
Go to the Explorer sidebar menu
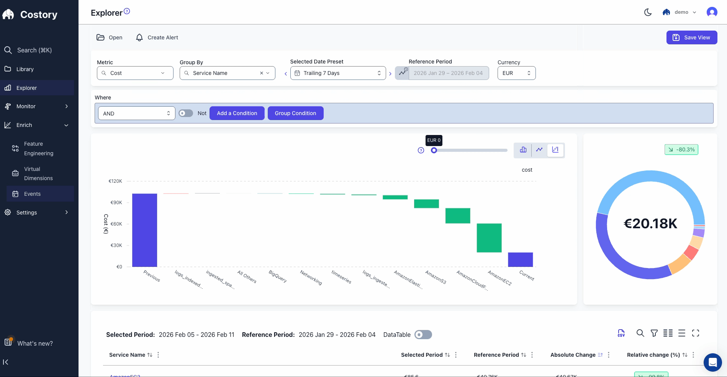click(x=37, y=88)
